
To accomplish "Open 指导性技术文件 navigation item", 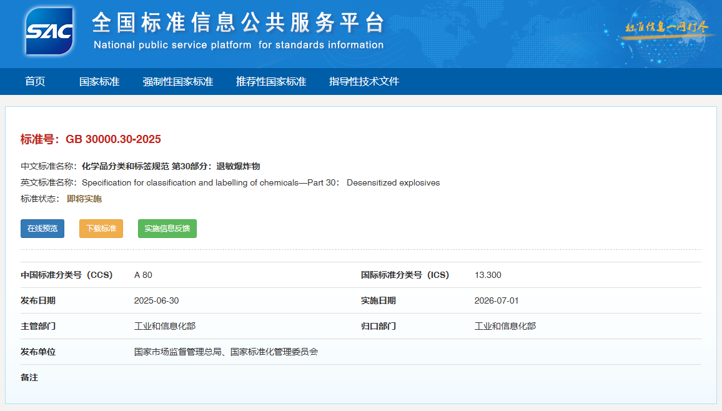I will pyautogui.click(x=364, y=81).
